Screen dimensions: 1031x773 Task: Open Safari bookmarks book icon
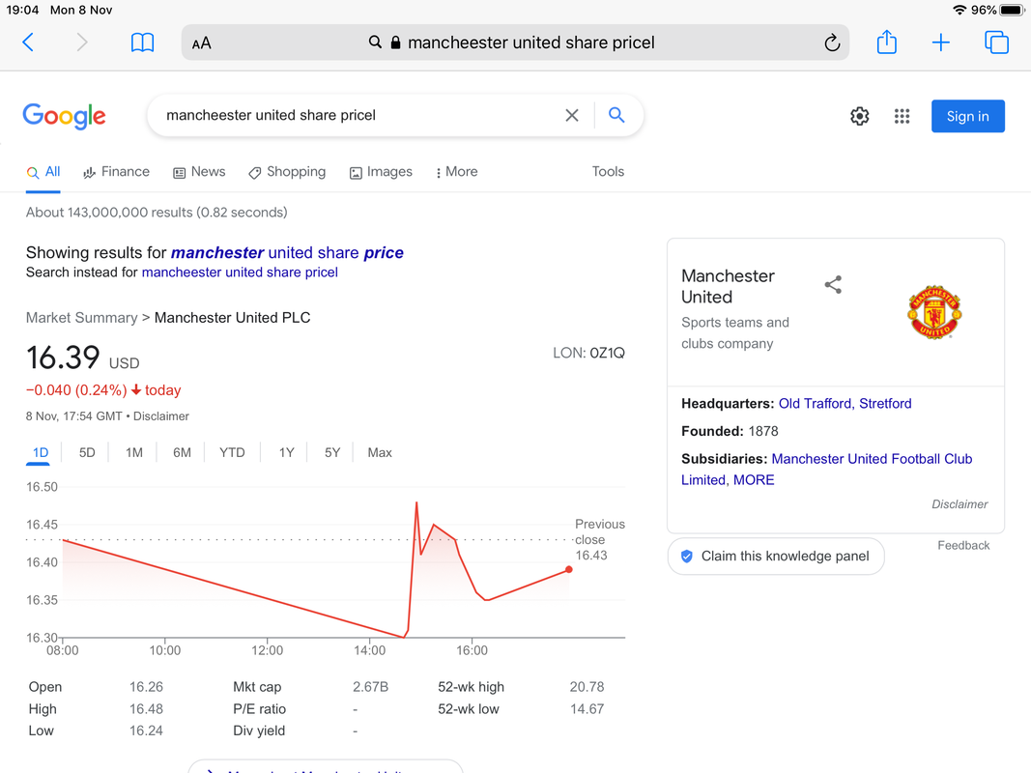pos(142,43)
